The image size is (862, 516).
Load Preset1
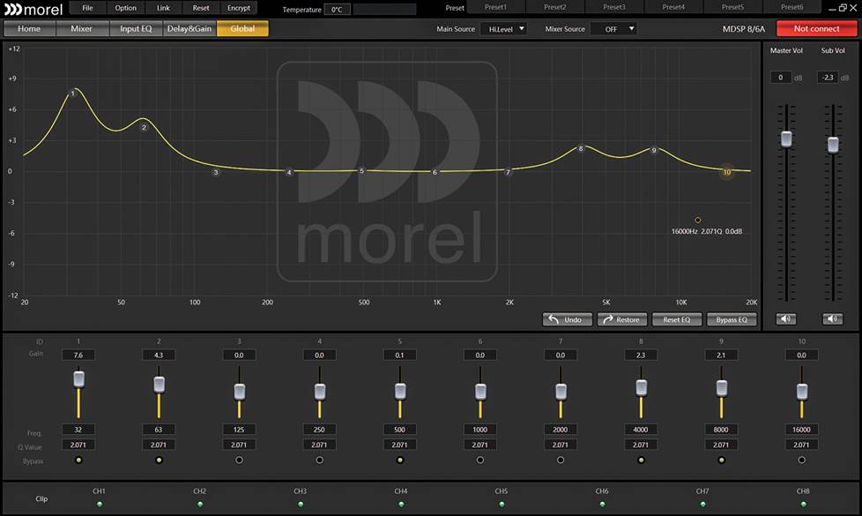[x=495, y=7]
